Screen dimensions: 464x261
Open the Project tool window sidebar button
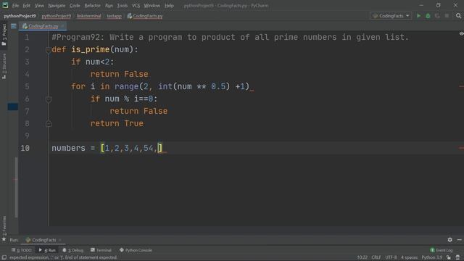[x=4, y=35]
